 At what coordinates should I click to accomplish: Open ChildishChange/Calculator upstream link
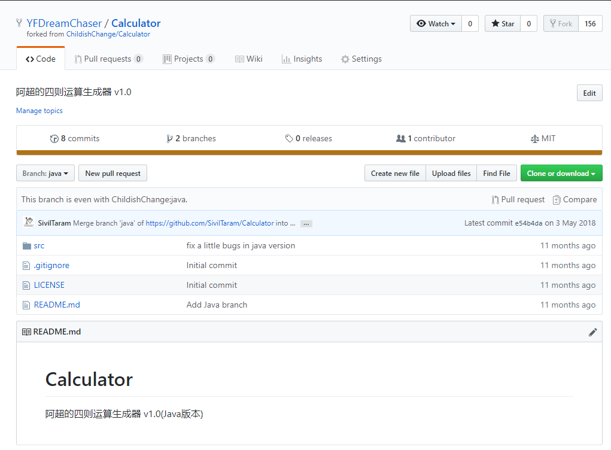click(108, 34)
